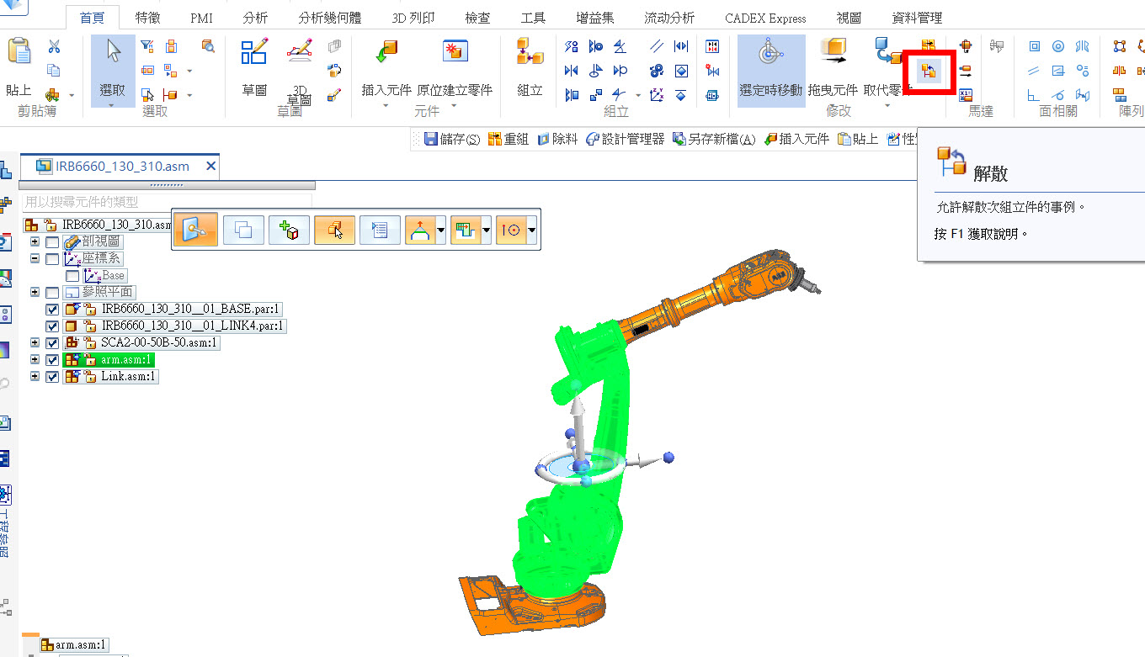The image size is (1145, 657).
Task: Click the parallel relationship icon in 組立 group
Action: tap(658, 46)
